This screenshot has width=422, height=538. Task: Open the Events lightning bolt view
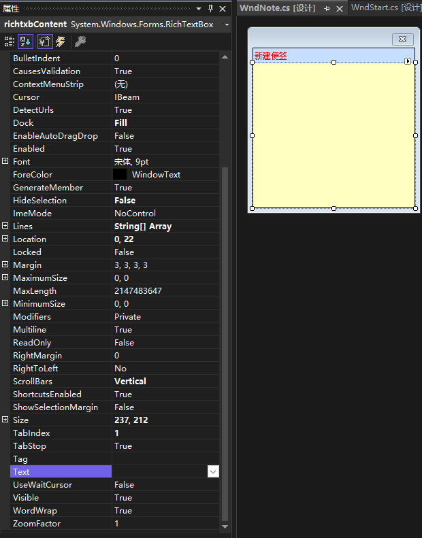click(x=61, y=41)
